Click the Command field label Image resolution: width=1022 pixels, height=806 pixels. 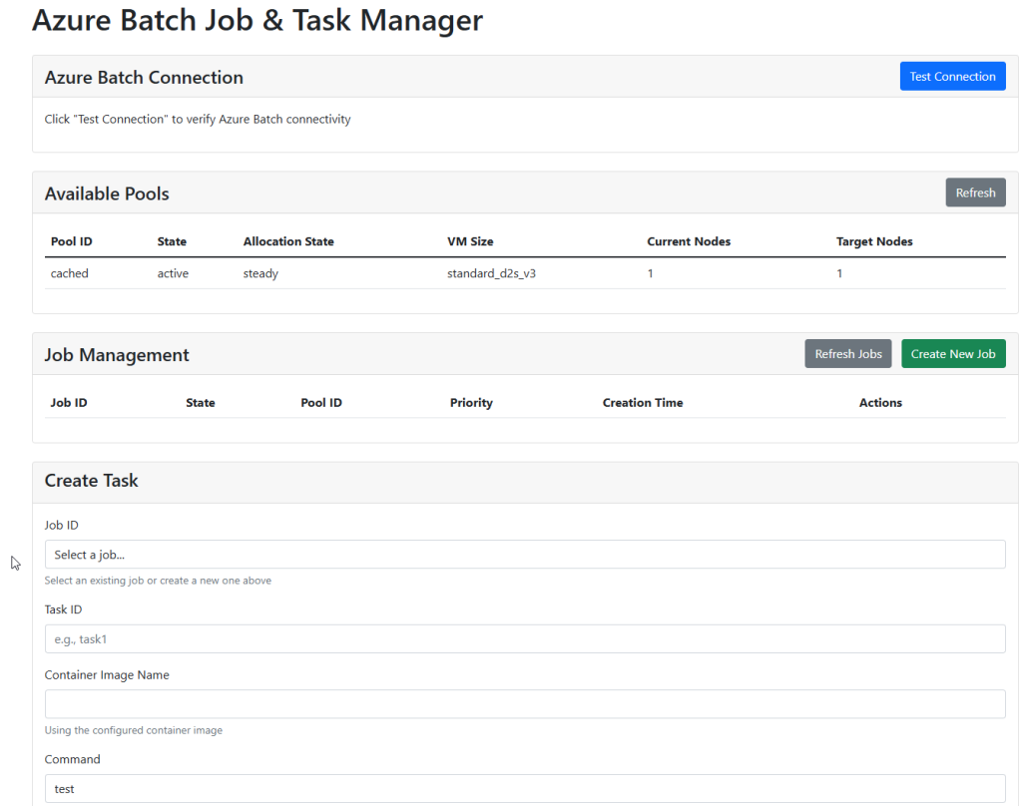(72, 759)
